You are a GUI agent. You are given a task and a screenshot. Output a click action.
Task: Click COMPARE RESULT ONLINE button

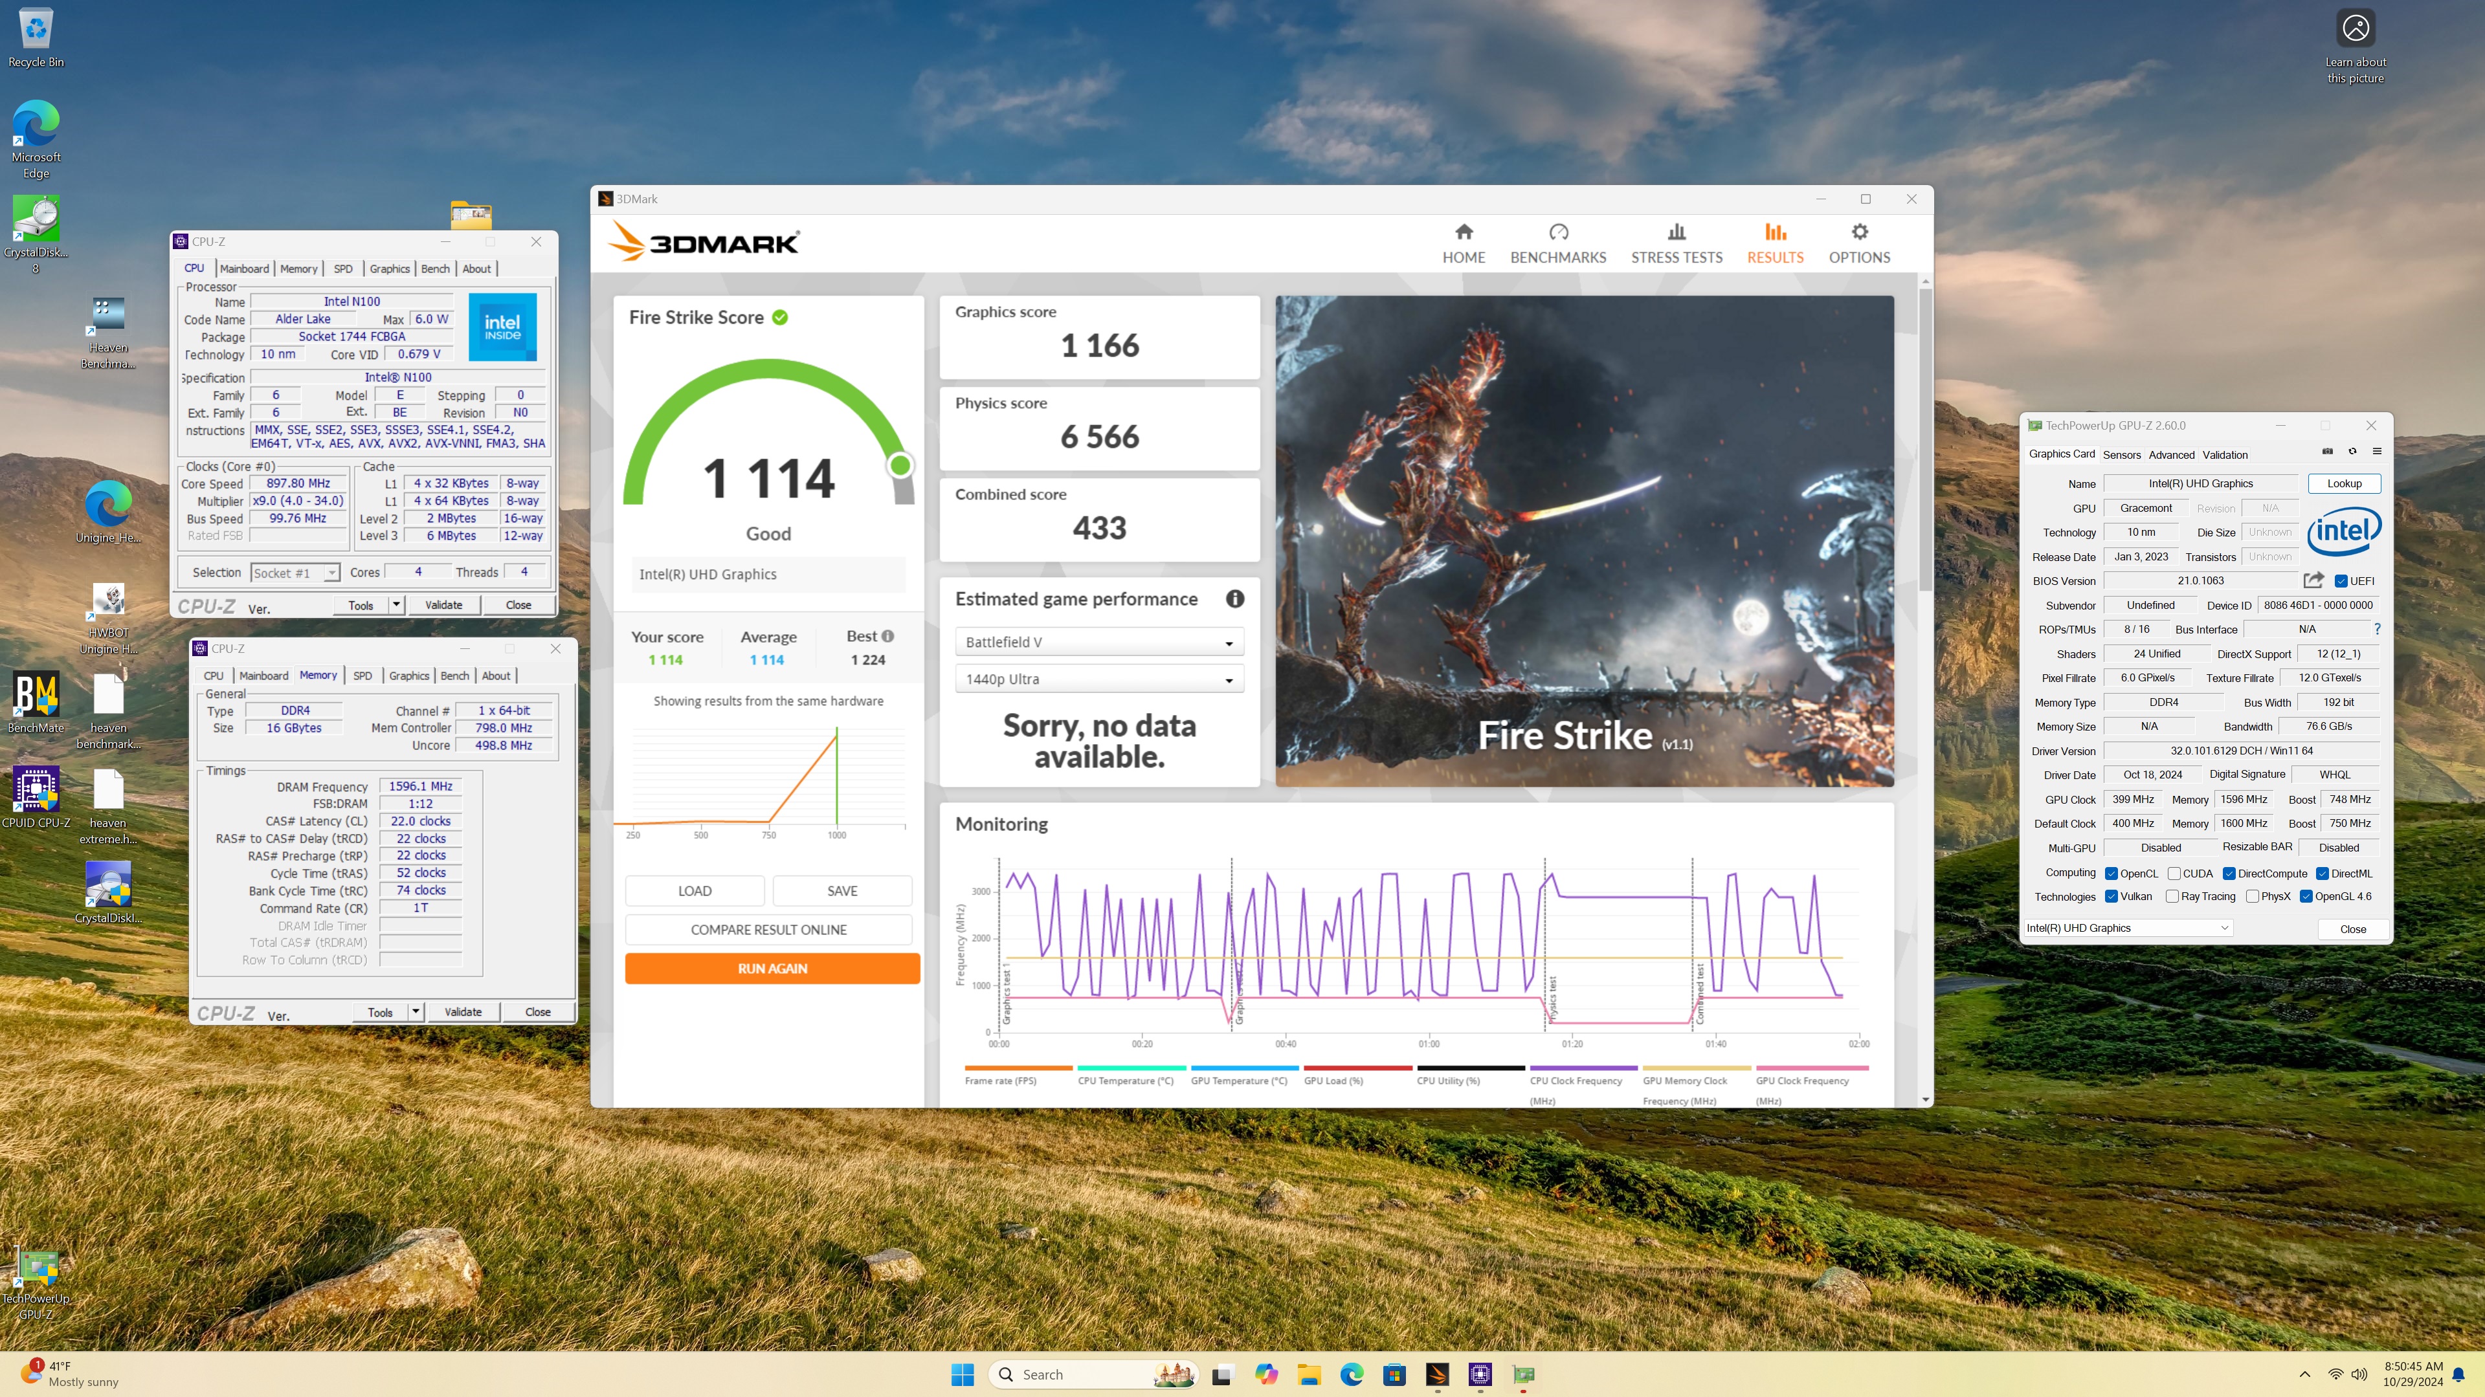pos(768,929)
